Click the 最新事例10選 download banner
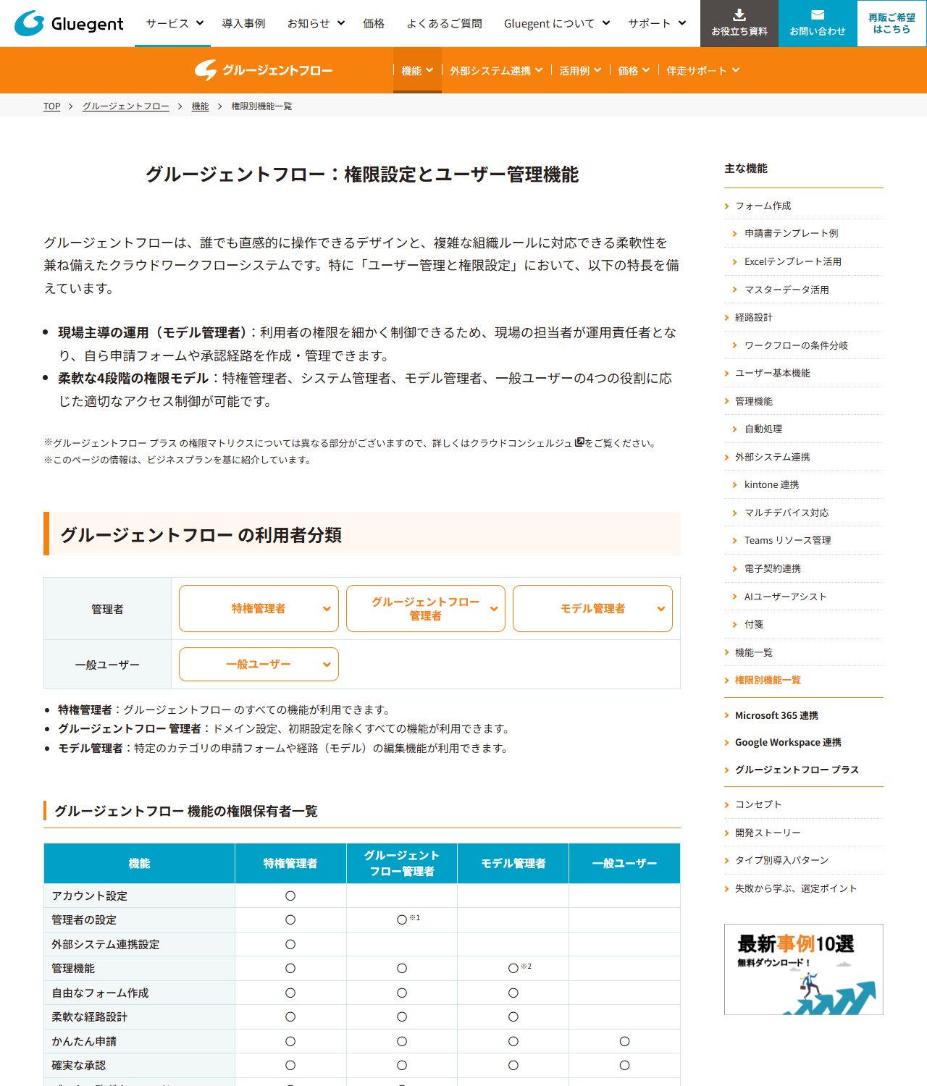The height and width of the screenshot is (1086, 927). point(804,969)
